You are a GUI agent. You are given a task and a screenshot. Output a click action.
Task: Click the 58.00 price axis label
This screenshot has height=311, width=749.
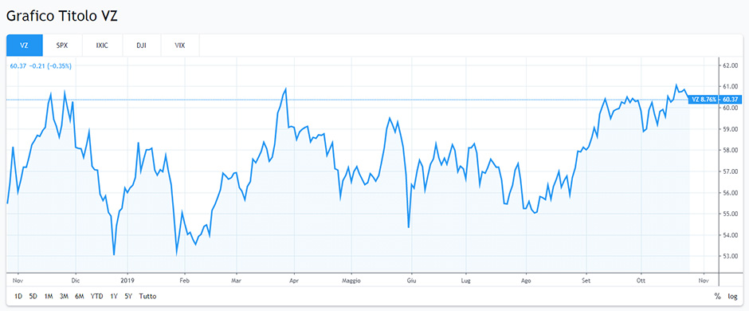point(731,151)
